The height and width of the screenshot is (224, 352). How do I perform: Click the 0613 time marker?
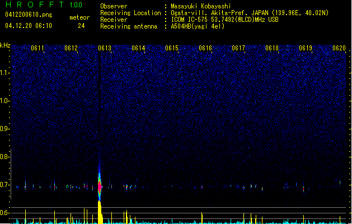[105, 48]
